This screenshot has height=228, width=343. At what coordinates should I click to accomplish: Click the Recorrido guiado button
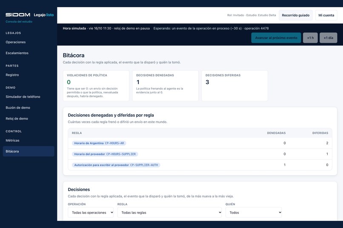click(x=295, y=15)
